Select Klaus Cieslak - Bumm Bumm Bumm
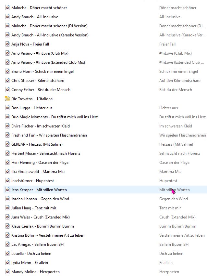This screenshot has width=207, height=277. point(43,226)
